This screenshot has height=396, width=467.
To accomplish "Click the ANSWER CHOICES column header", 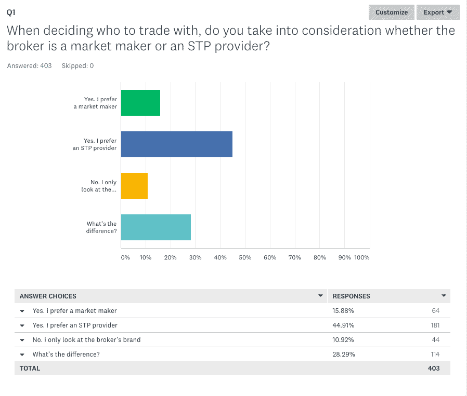I will pos(48,296).
